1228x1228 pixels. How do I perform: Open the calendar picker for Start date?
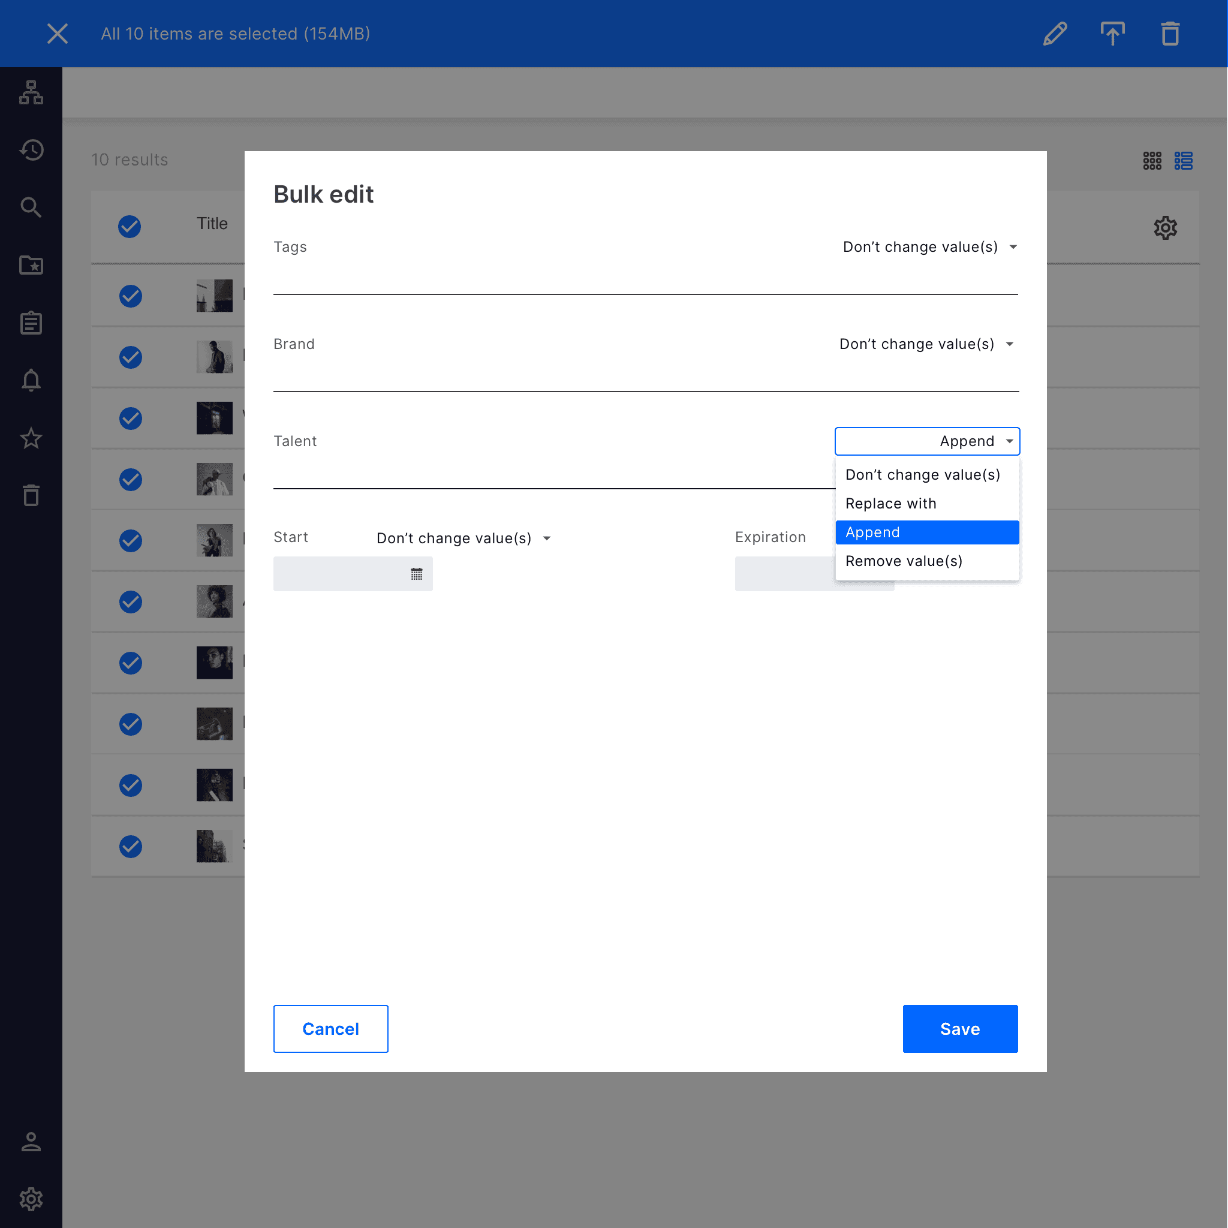coord(416,574)
